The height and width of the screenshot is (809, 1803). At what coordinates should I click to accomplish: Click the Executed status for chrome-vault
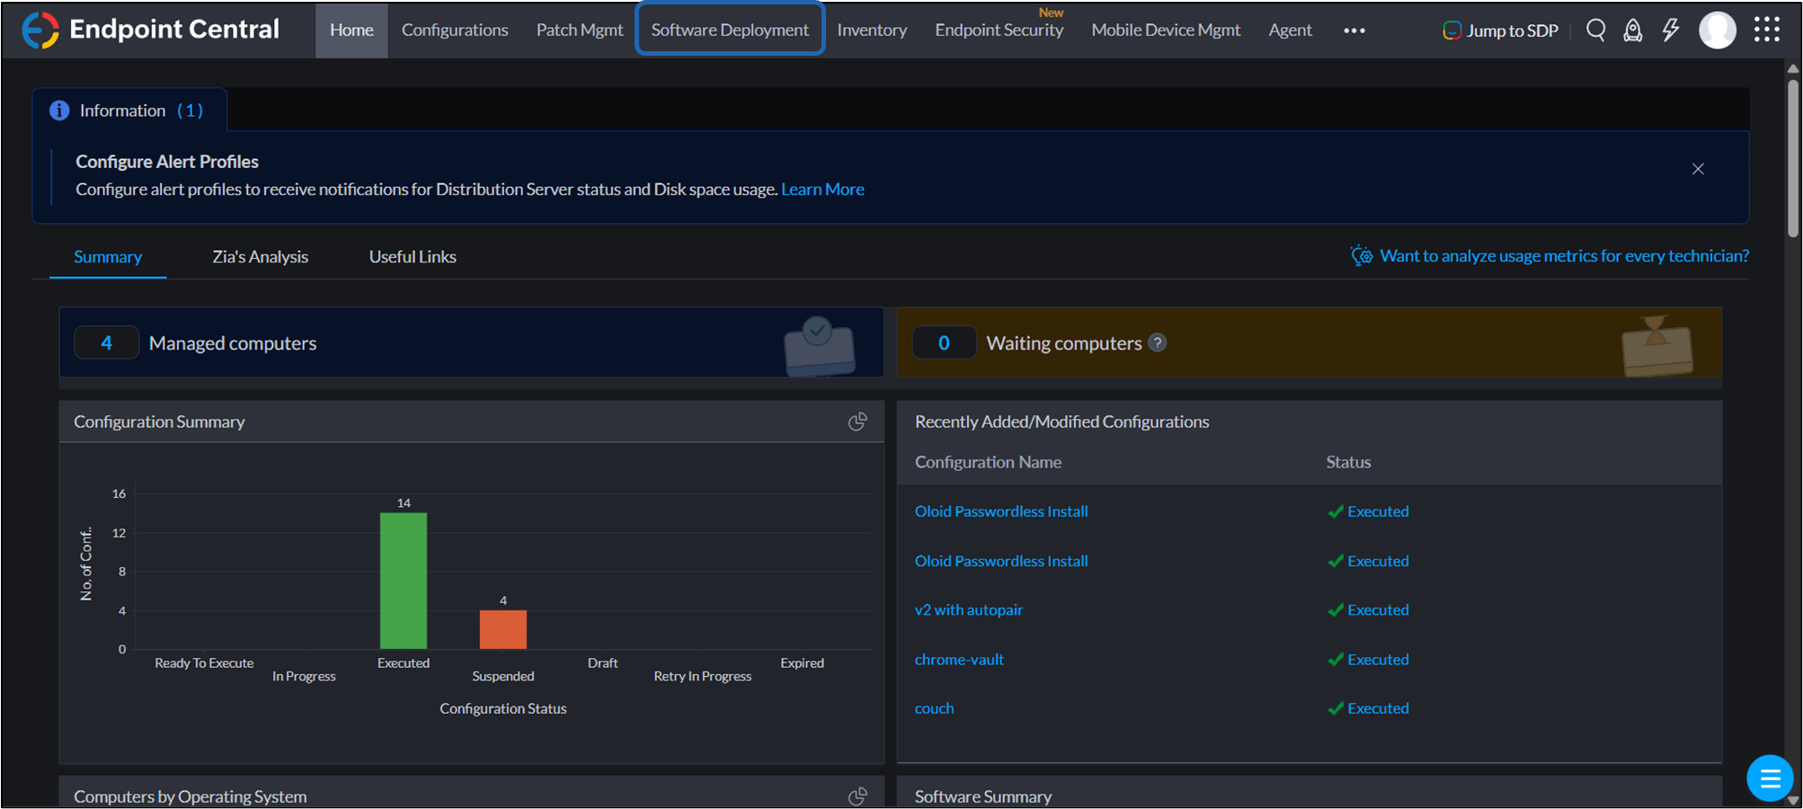[x=1368, y=660]
